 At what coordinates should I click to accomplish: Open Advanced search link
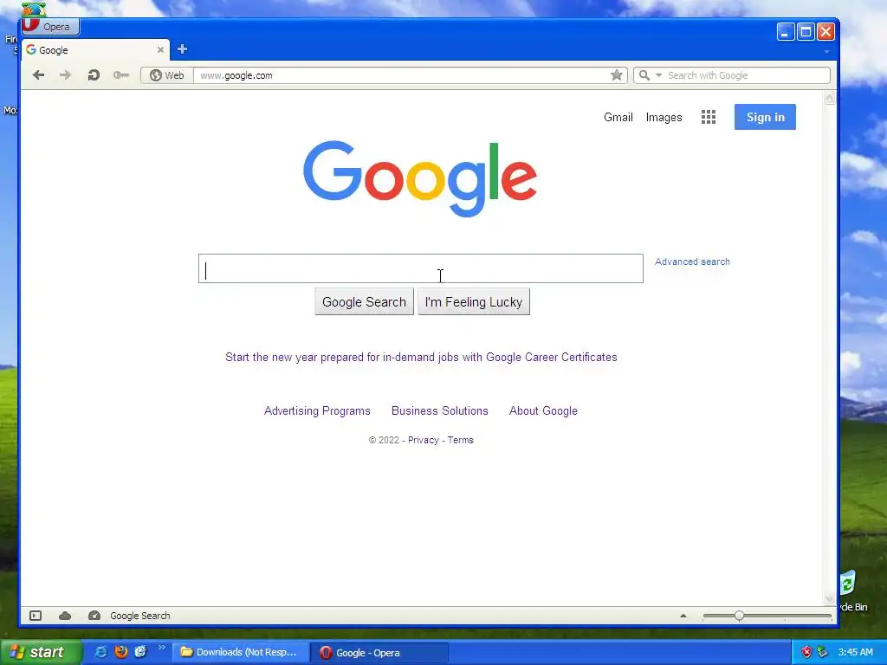click(x=692, y=261)
